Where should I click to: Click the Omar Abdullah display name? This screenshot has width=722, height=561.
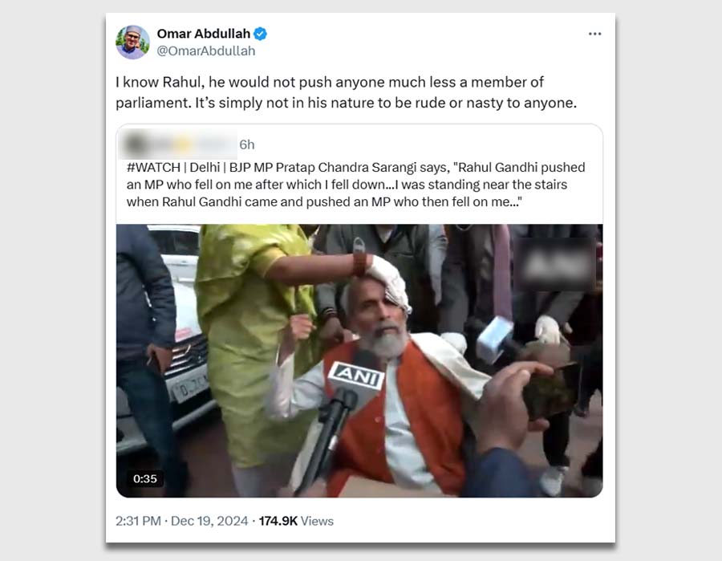tap(204, 34)
